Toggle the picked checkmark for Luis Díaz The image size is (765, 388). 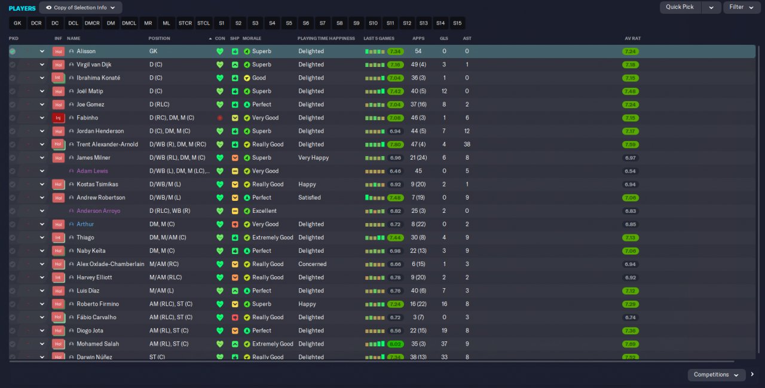pyautogui.click(x=12, y=291)
